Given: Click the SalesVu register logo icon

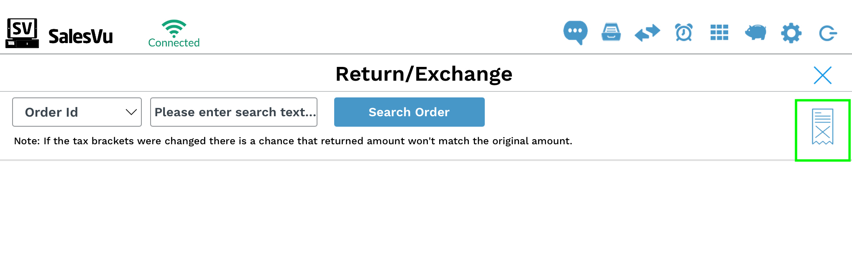Looking at the screenshot, I should (x=22, y=33).
